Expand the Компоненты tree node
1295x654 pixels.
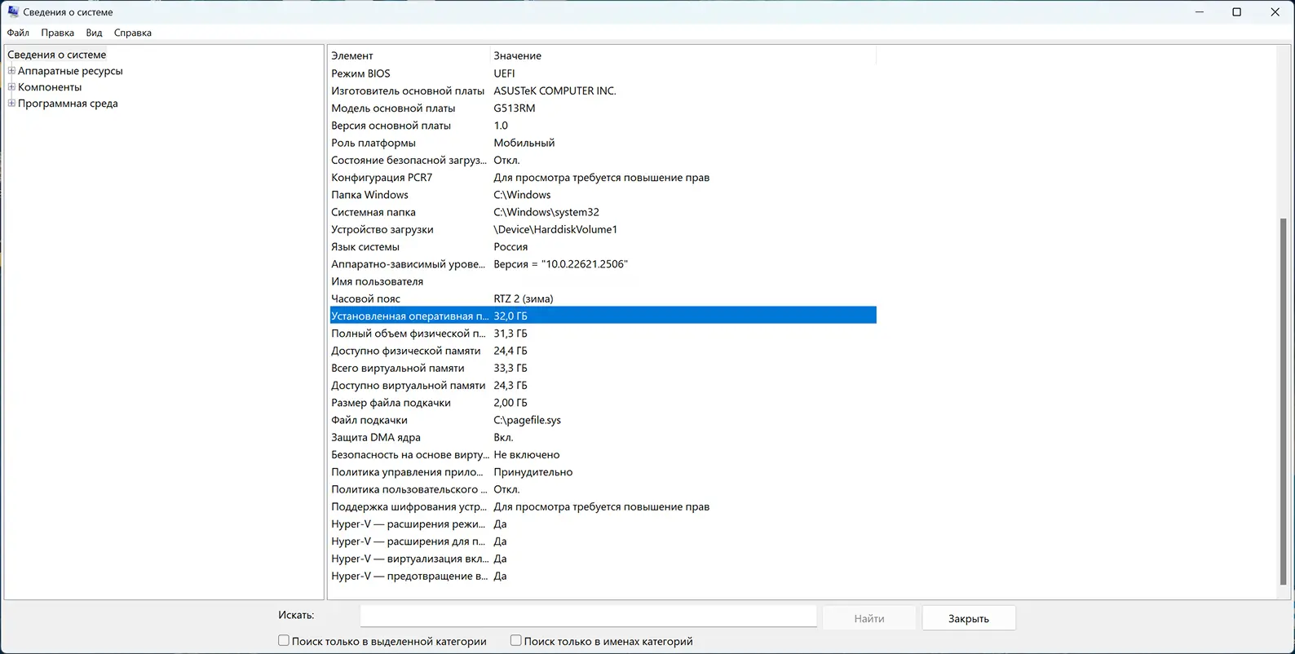11,87
